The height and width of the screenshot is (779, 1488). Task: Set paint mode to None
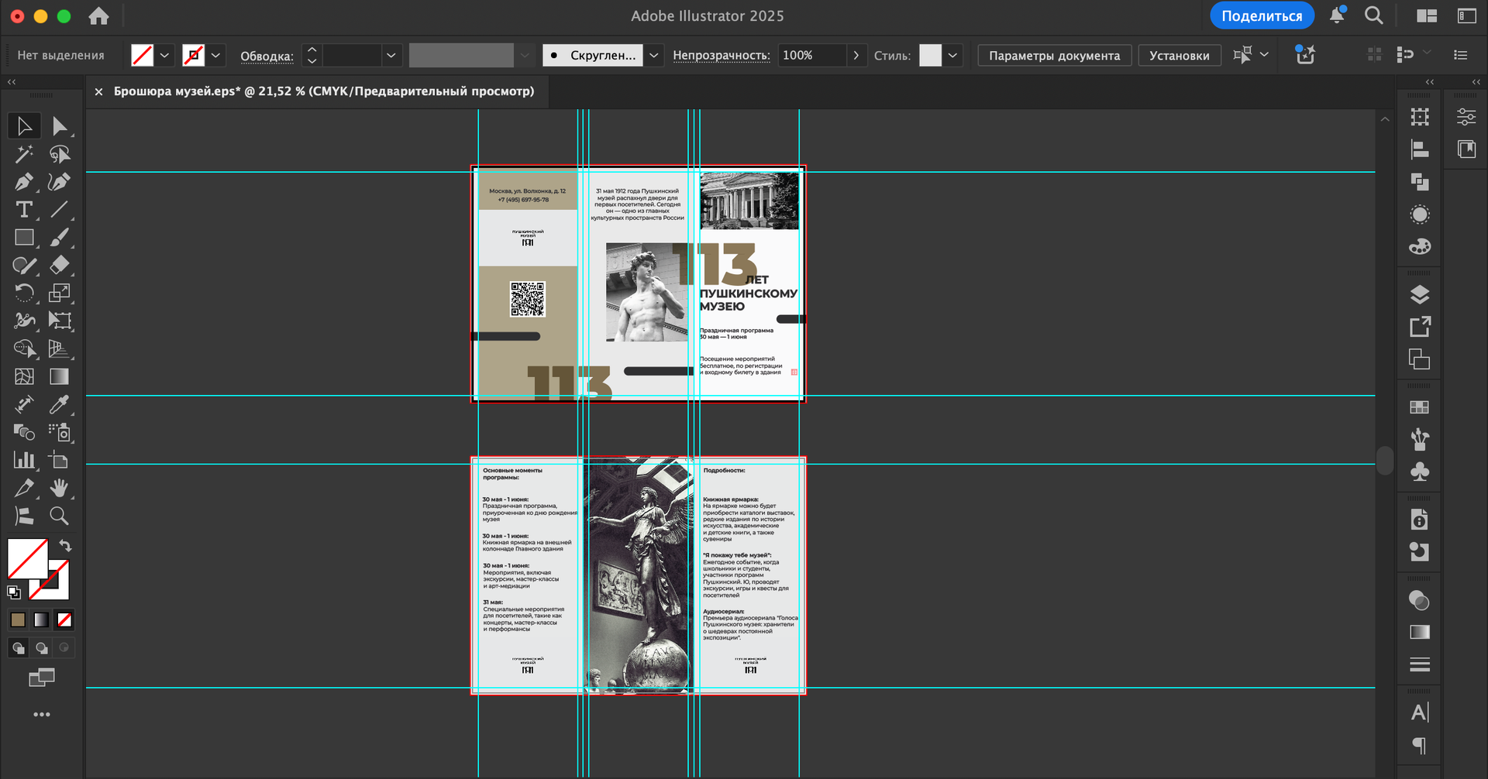pos(64,619)
